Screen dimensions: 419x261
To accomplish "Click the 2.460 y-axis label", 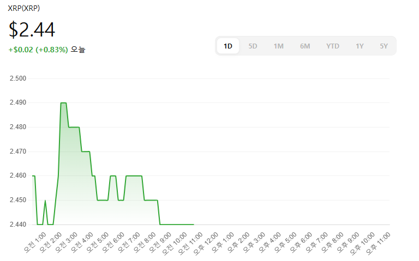I will pos(18,175).
